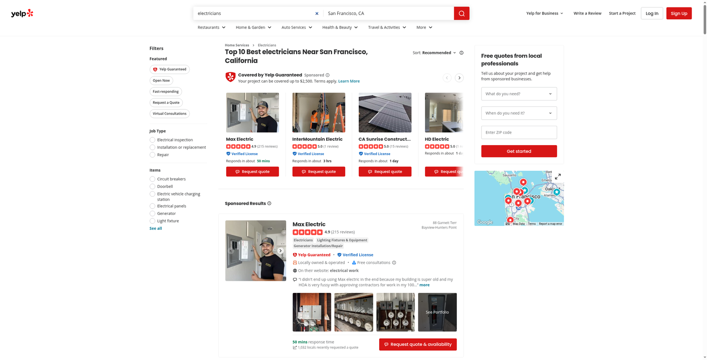Expand the Restaurants menu
The image size is (707, 360).
point(212,27)
